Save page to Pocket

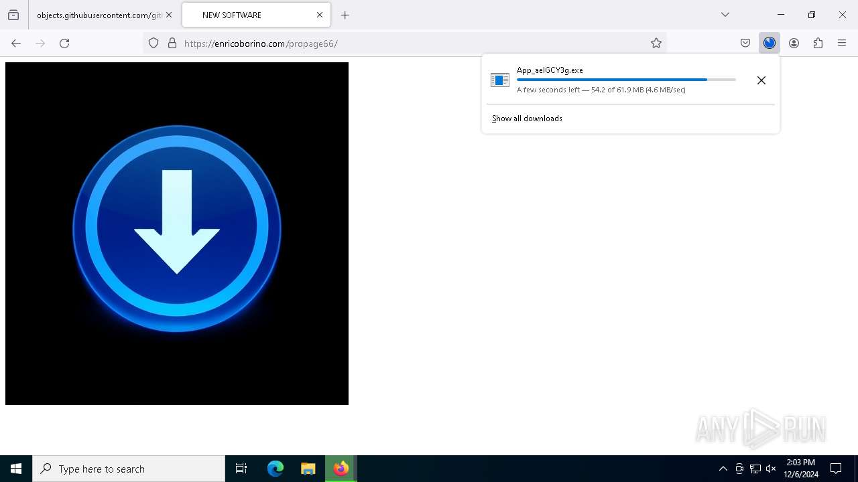(x=745, y=43)
